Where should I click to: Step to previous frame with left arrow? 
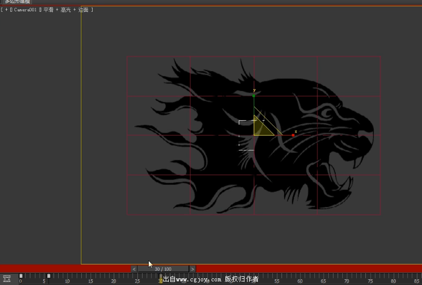(x=134, y=269)
